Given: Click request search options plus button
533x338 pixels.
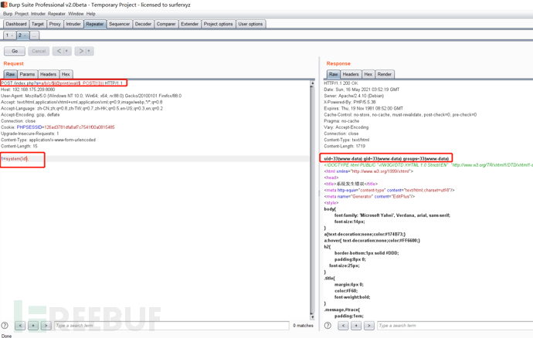Looking at the screenshot, I should (x=33, y=326).
